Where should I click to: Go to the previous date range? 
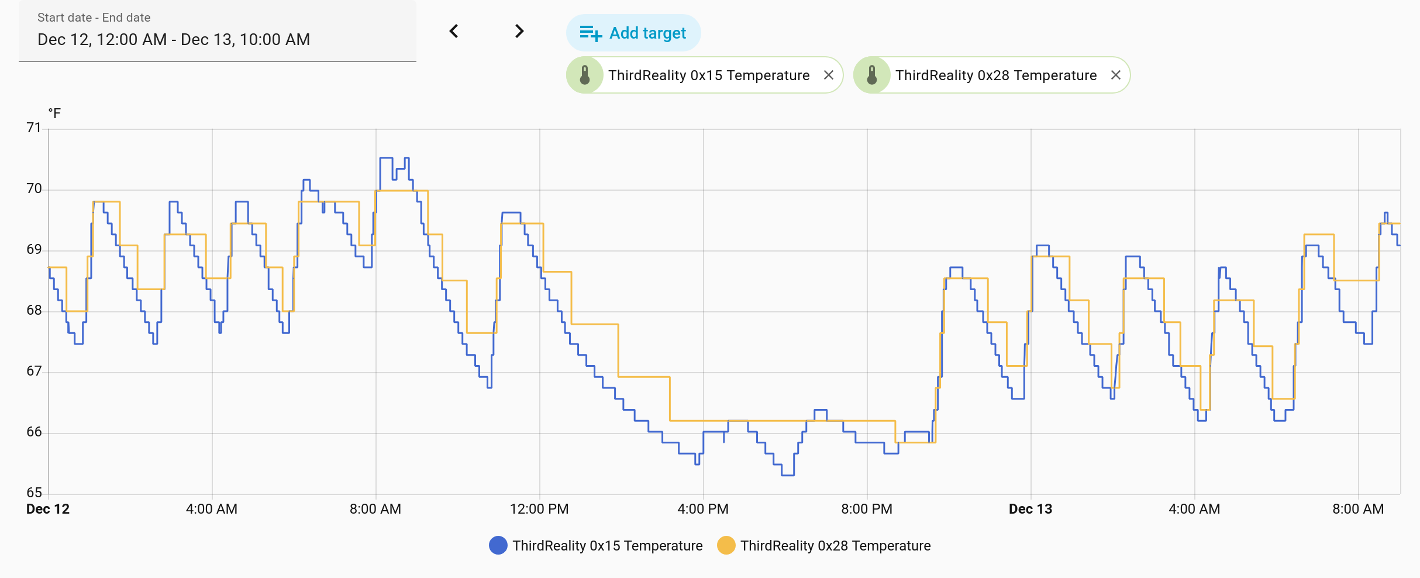[x=454, y=31]
